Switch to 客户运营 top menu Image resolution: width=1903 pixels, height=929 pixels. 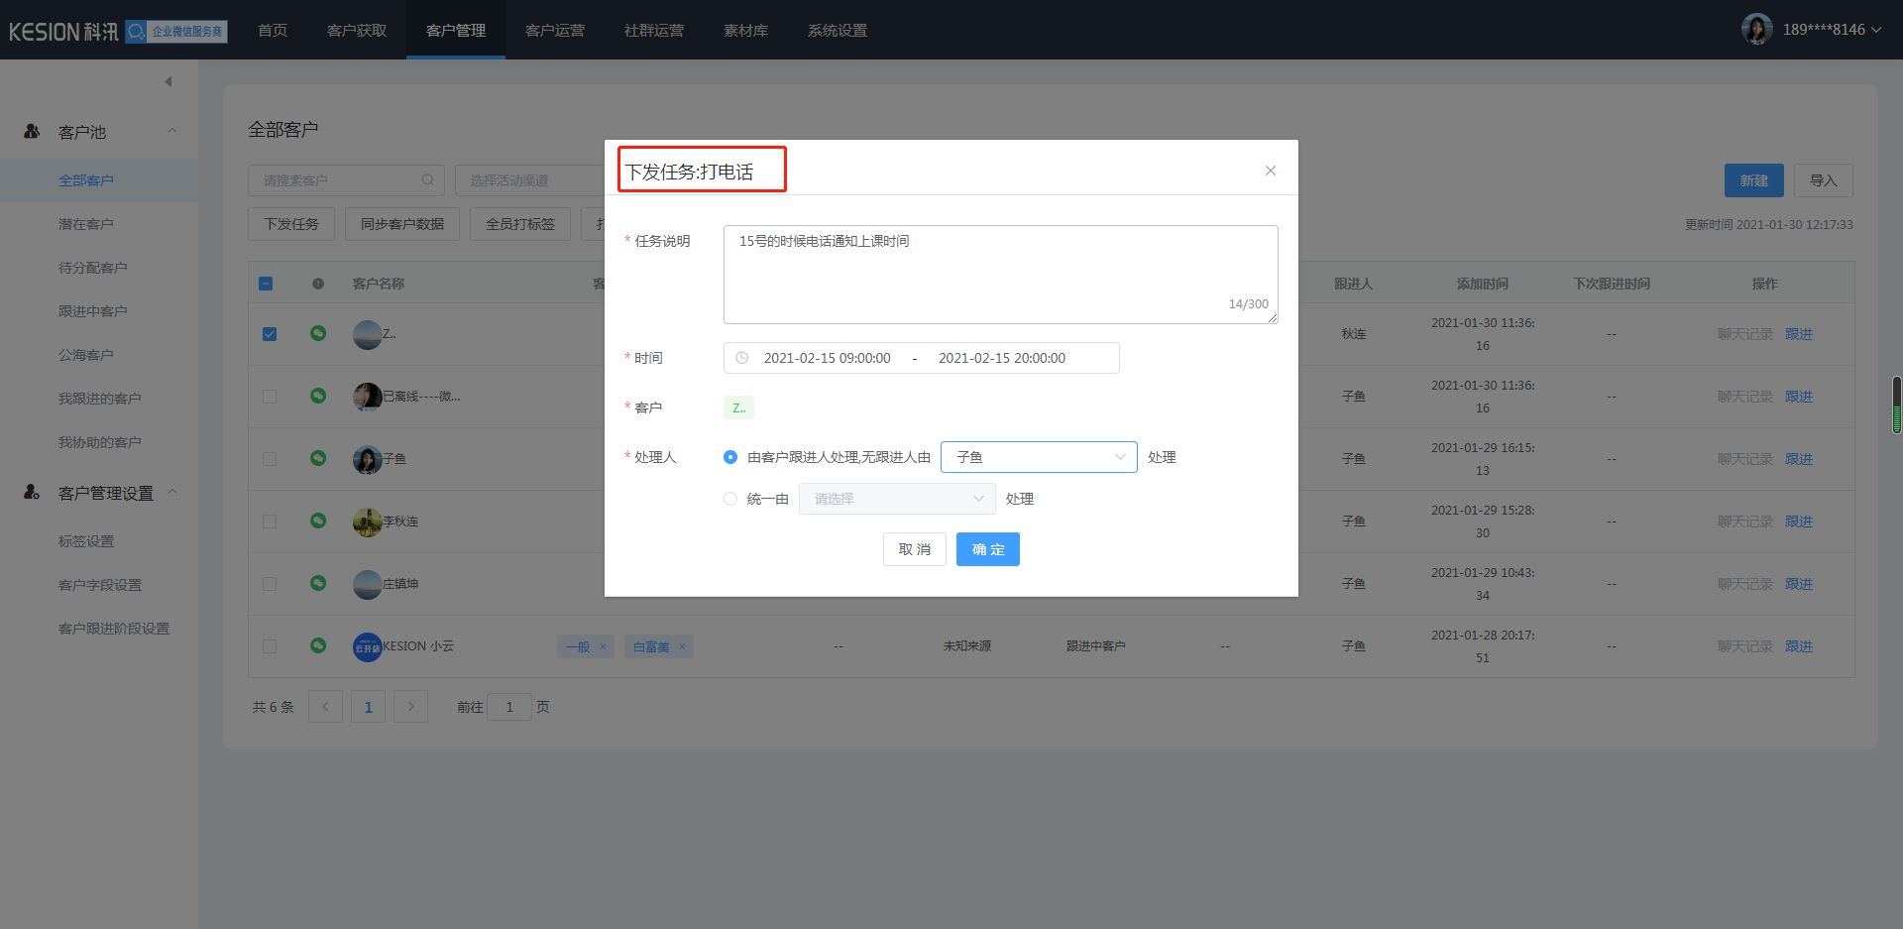554,30
